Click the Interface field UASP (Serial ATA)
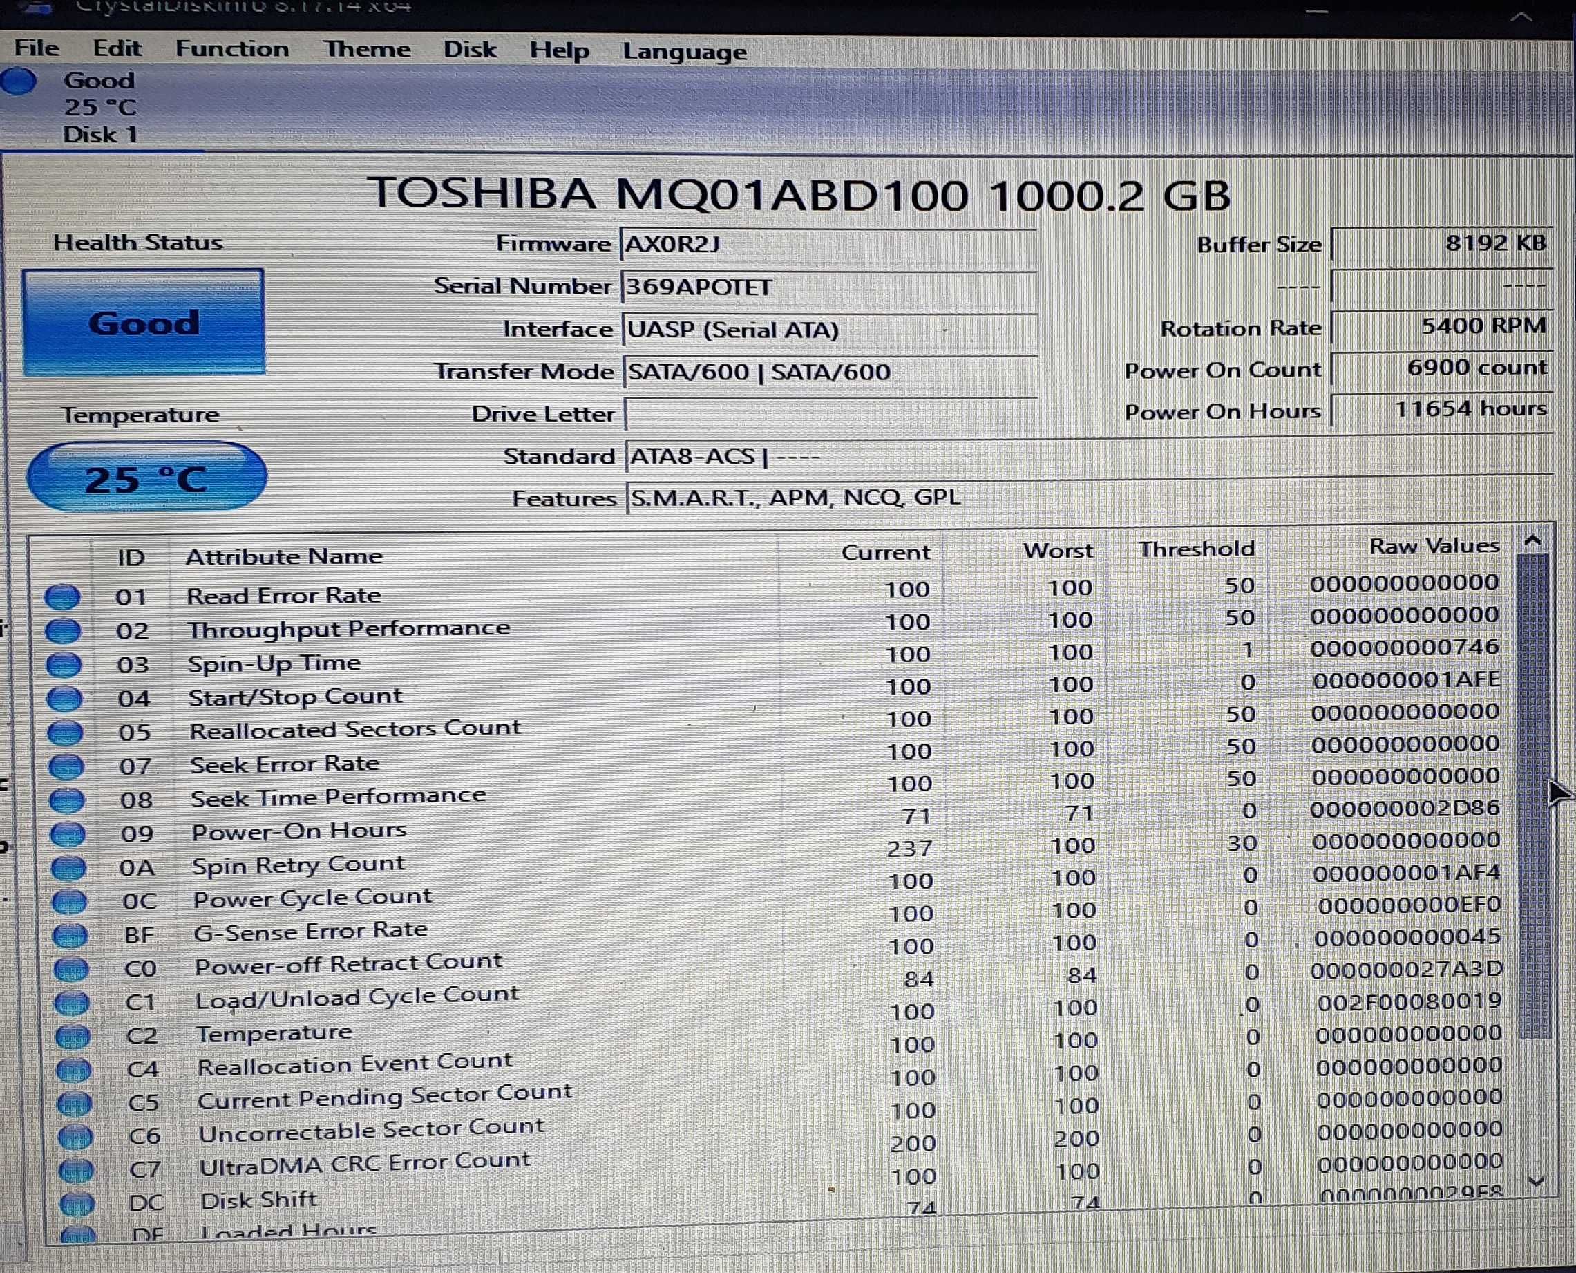 click(830, 330)
